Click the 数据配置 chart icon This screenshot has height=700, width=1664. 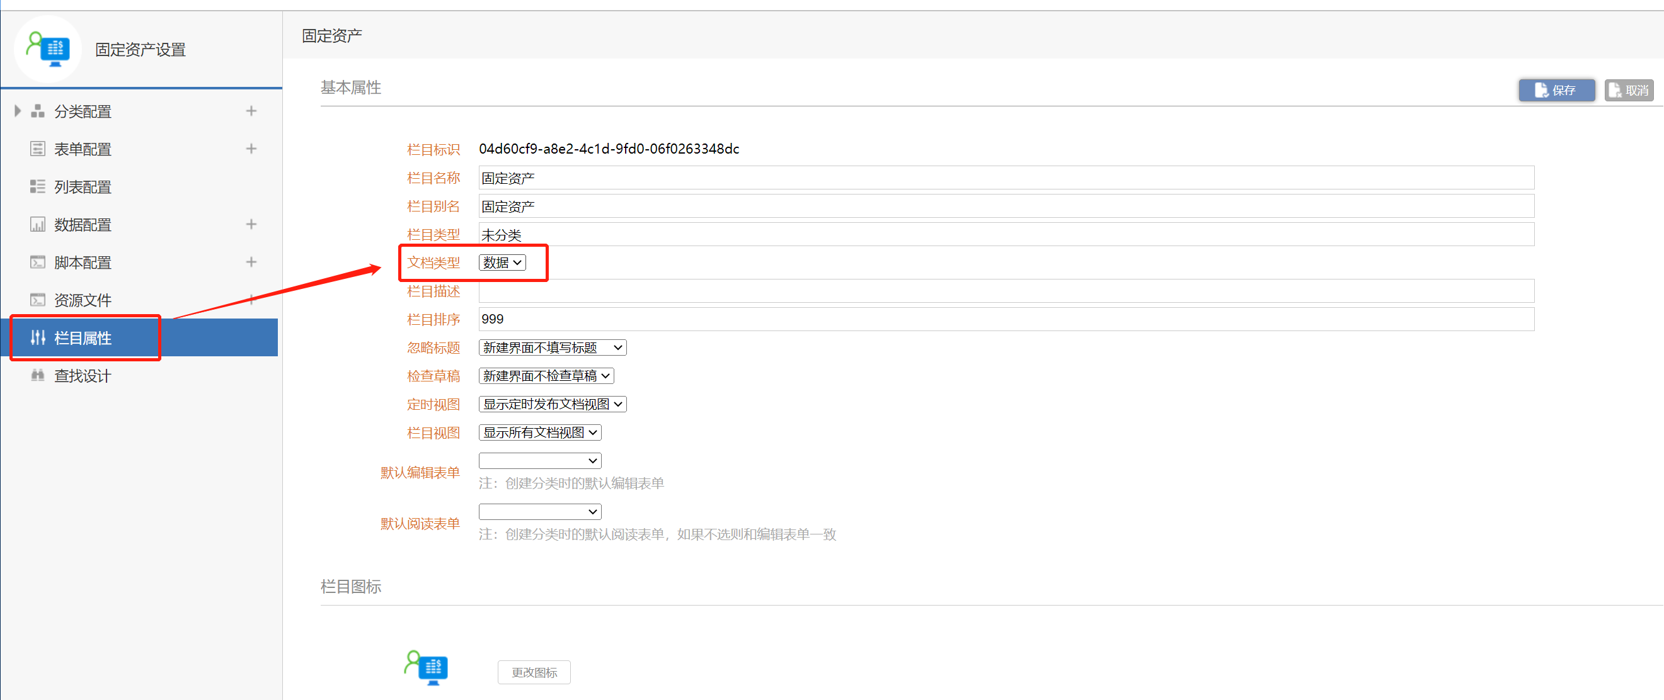pyautogui.click(x=37, y=225)
